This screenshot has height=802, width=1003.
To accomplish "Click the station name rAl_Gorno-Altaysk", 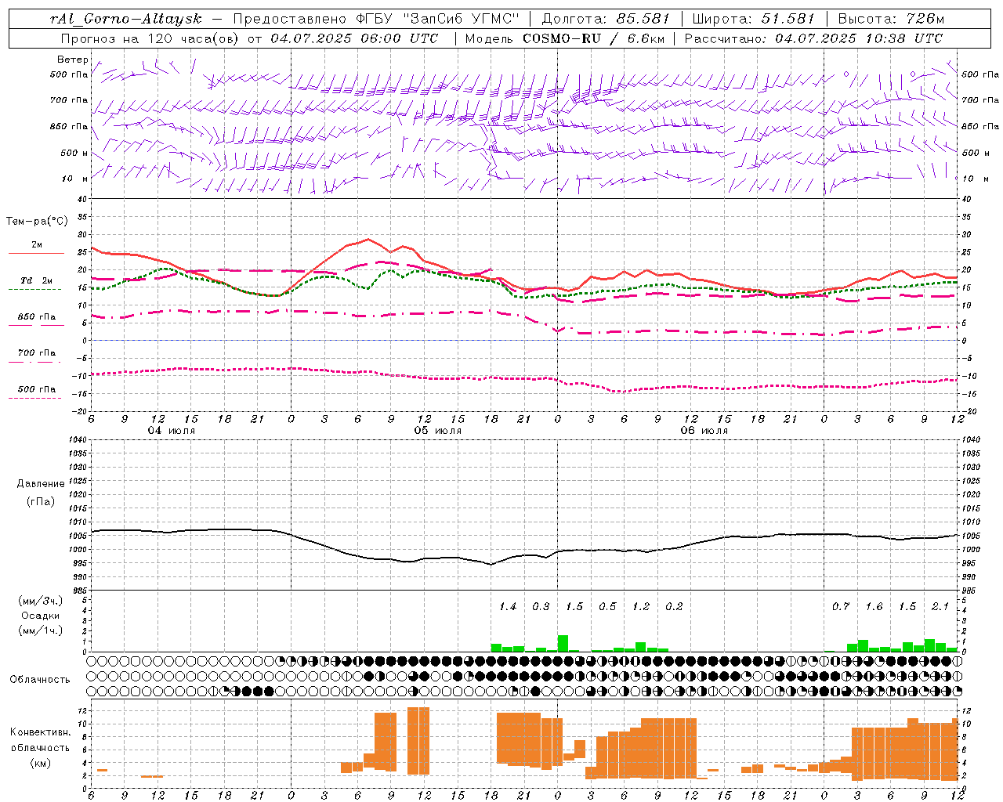I will pyautogui.click(x=125, y=19).
